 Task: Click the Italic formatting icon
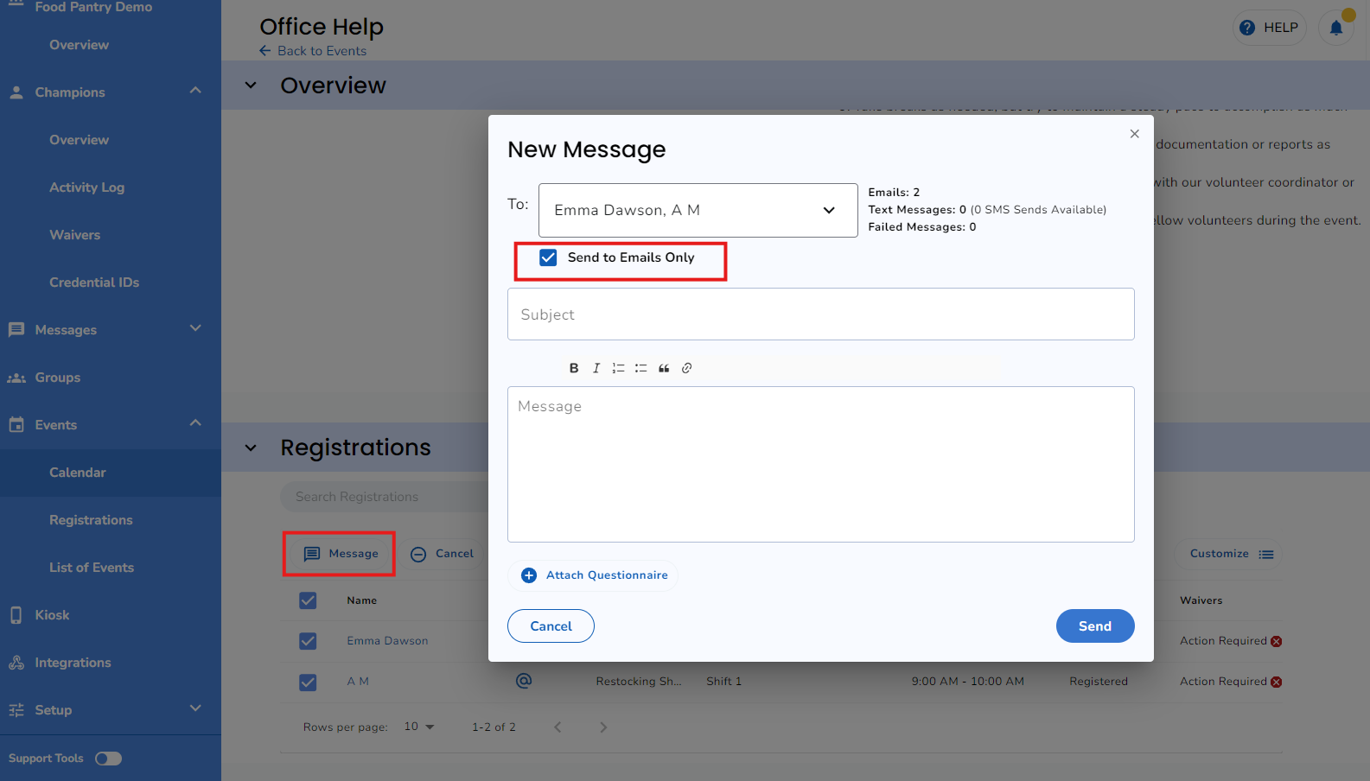[596, 368]
